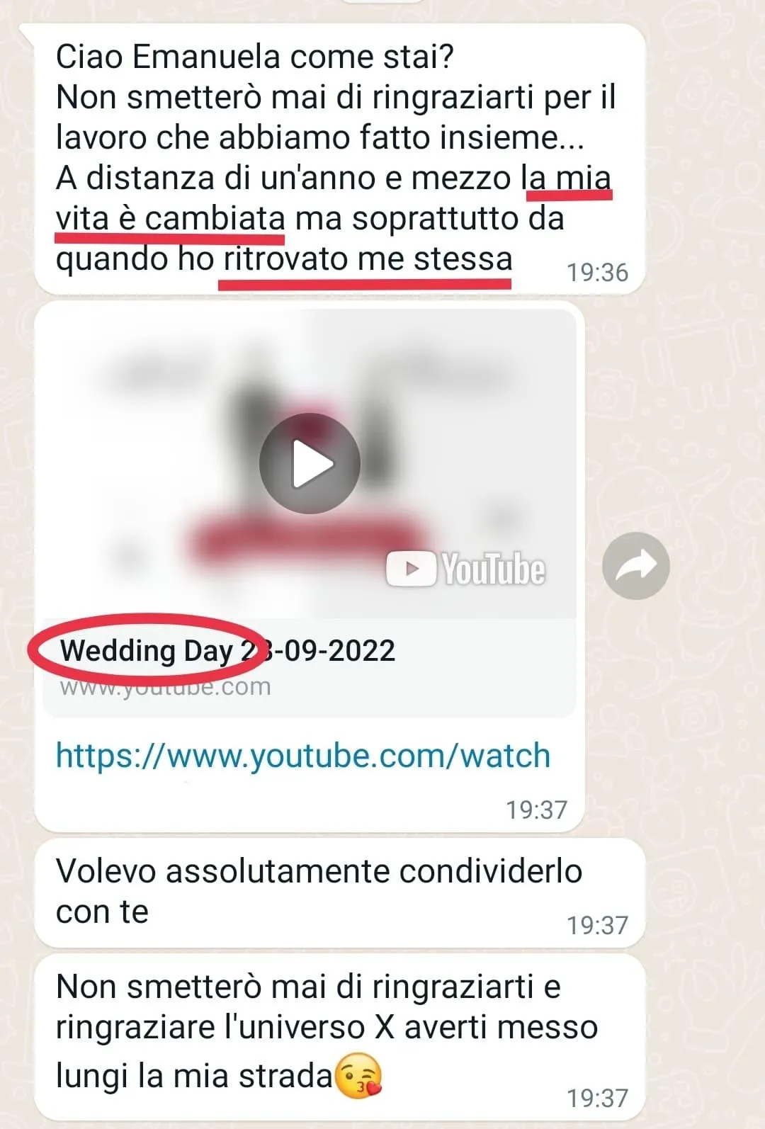This screenshot has height=1129, width=765.
Task: Open the https://www.youtube.com/watch link
Action: [x=303, y=756]
